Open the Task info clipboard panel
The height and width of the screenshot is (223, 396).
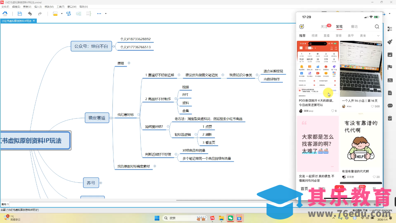(390, 118)
